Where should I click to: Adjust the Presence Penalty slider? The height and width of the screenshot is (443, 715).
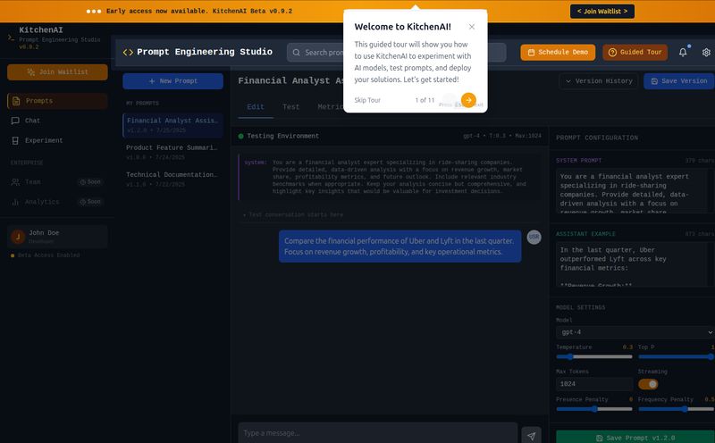594,409
